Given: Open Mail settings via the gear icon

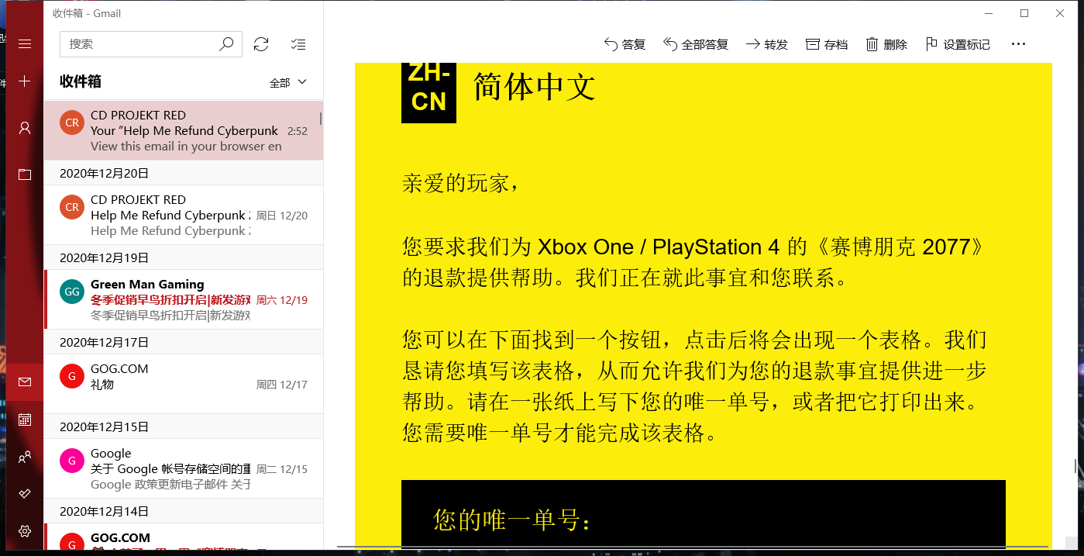Looking at the screenshot, I should pyautogui.click(x=24, y=530).
